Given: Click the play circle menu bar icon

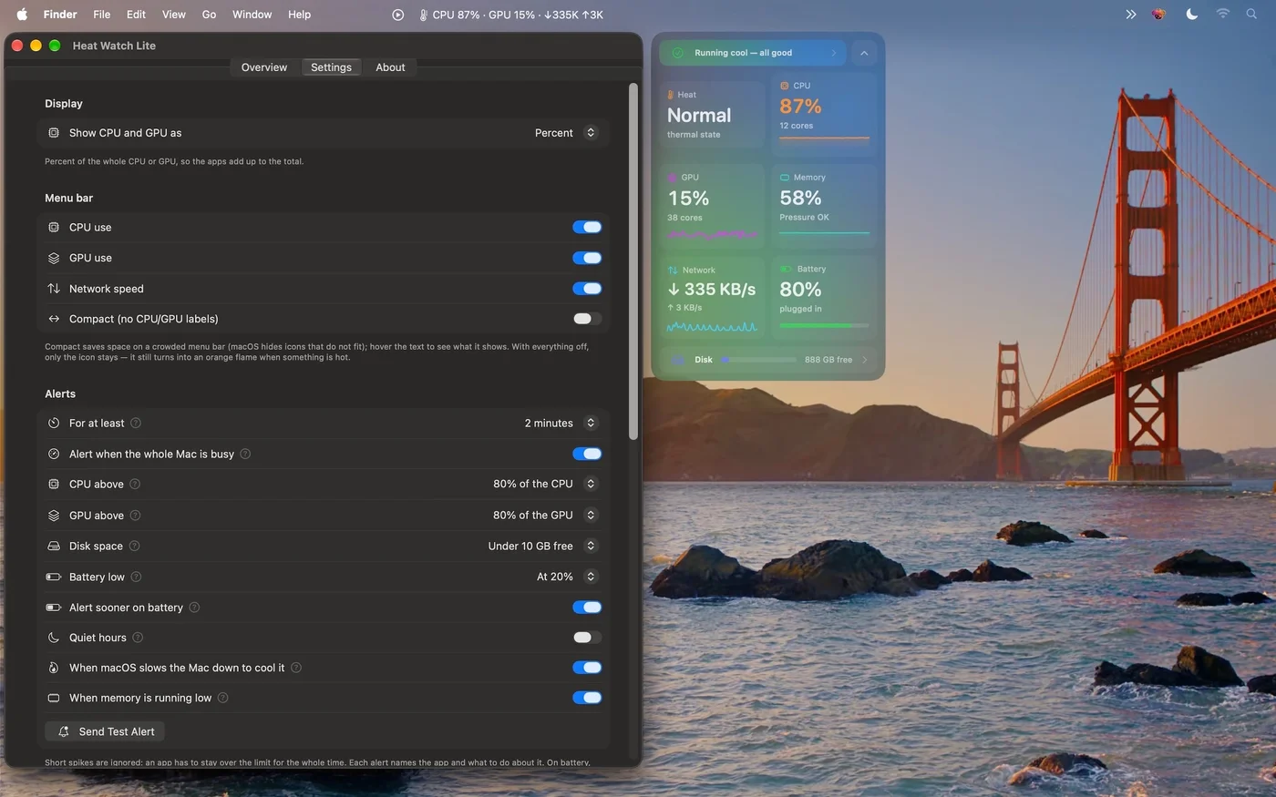Looking at the screenshot, I should (397, 15).
